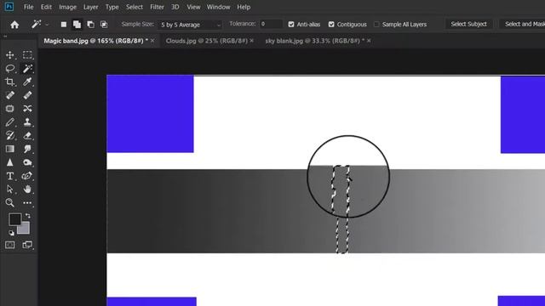Select the Gradient tool

click(9, 149)
